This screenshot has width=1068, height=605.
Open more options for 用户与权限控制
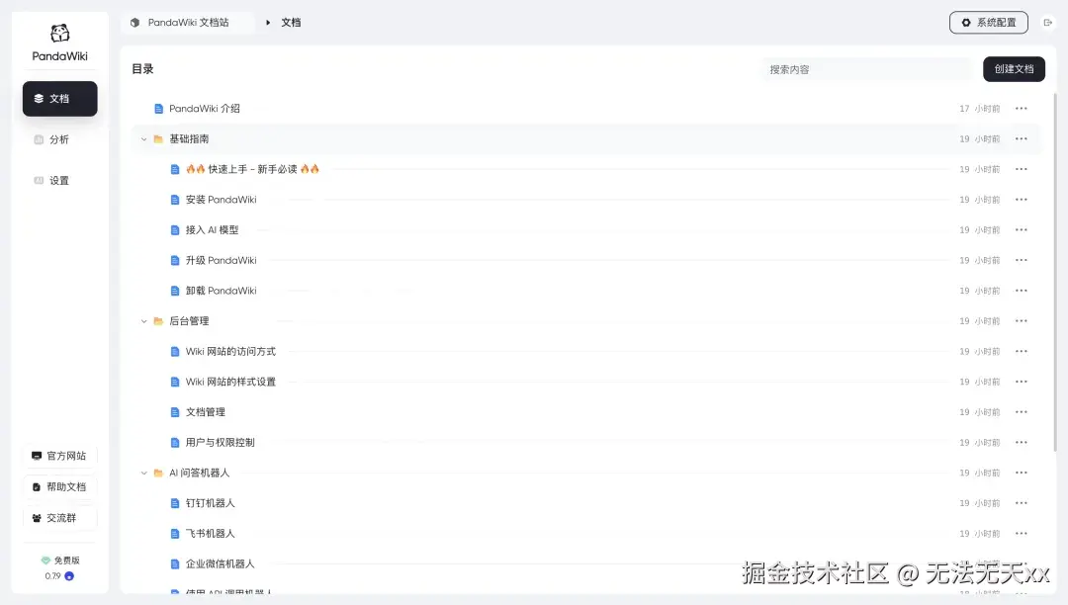click(x=1021, y=442)
